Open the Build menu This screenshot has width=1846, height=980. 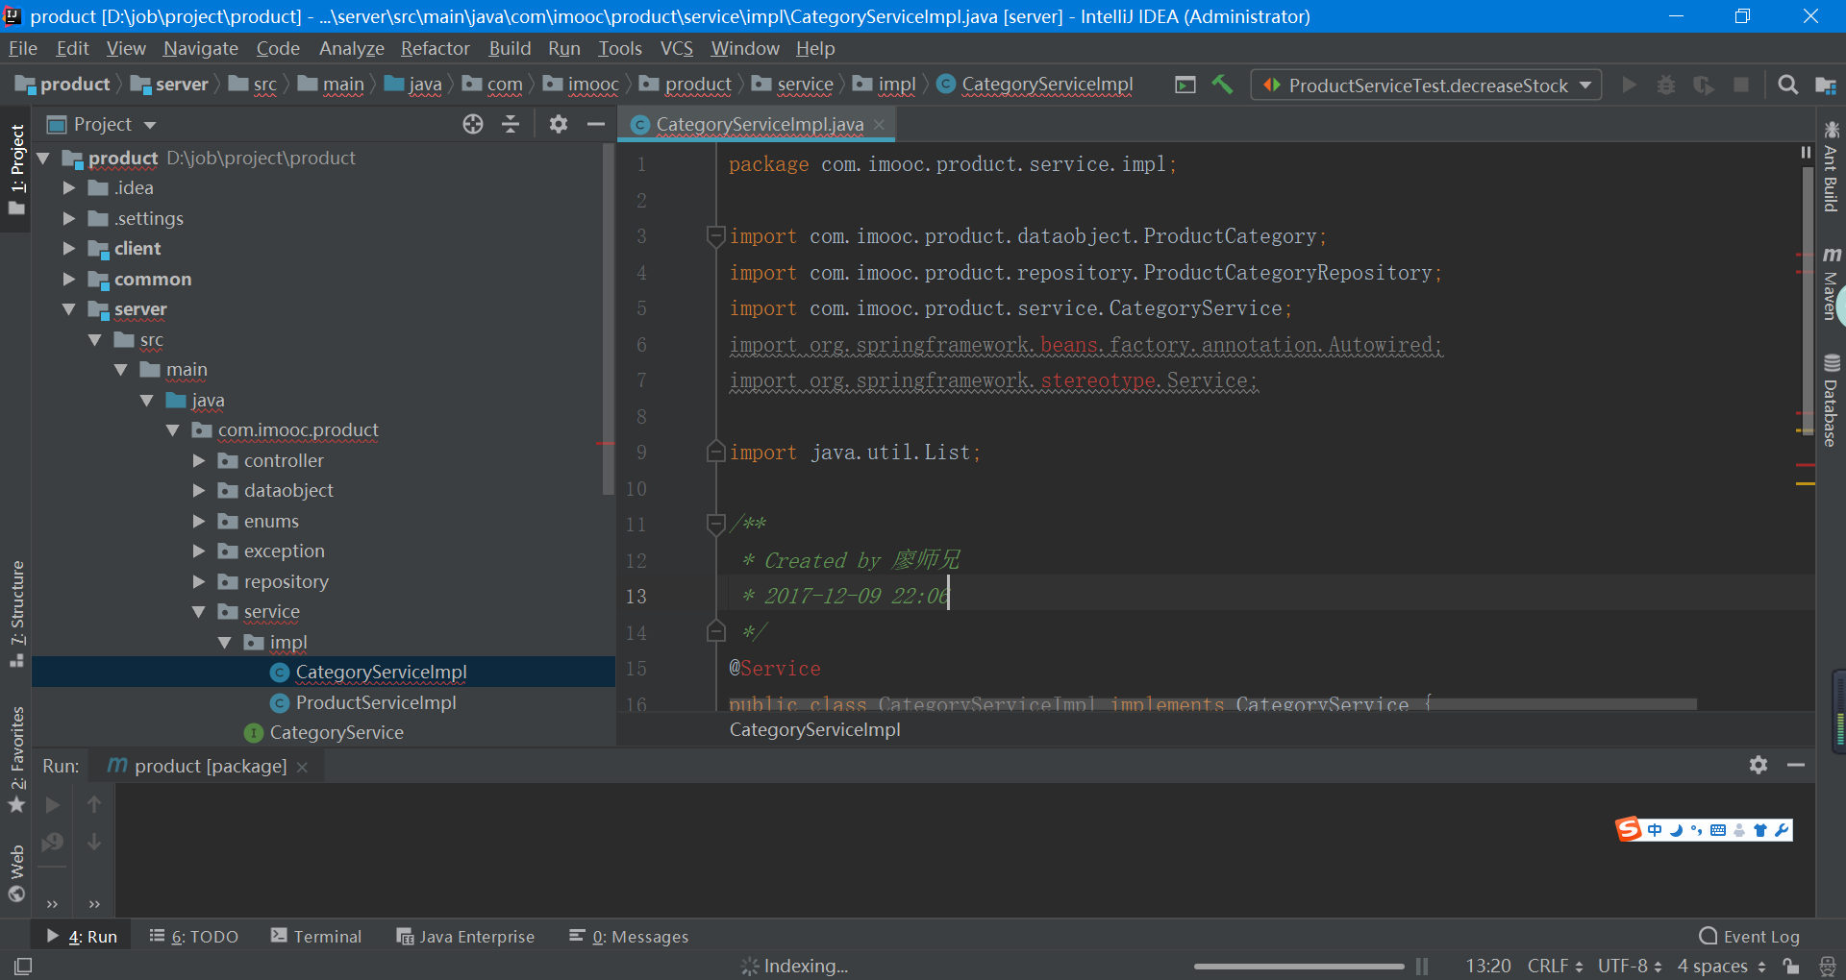[x=510, y=48]
